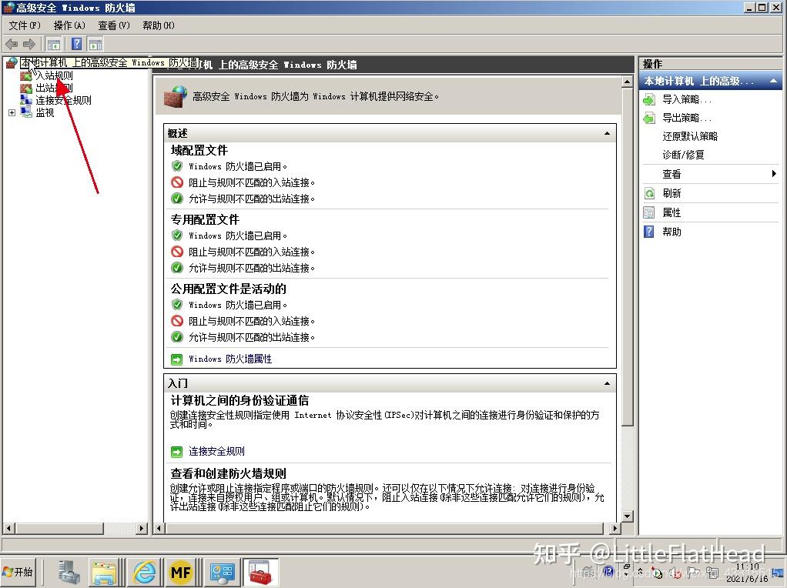Toggle the action pane toolbar icon
The width and height of the screenshot is (787, 588).
tap(95, 44)
